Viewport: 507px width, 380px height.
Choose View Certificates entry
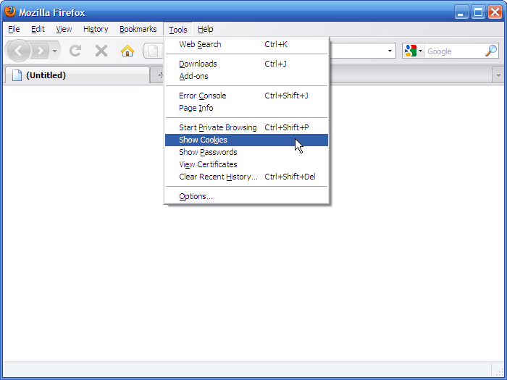pos(246,164)
